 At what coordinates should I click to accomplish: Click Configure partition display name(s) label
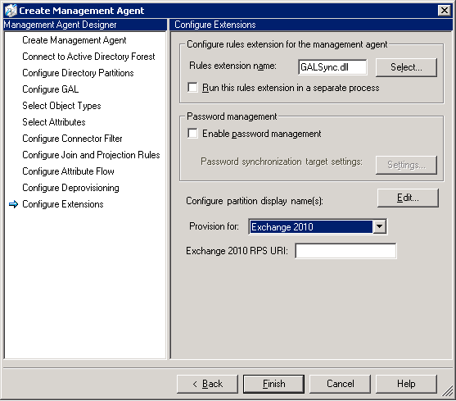coord(255,201)
